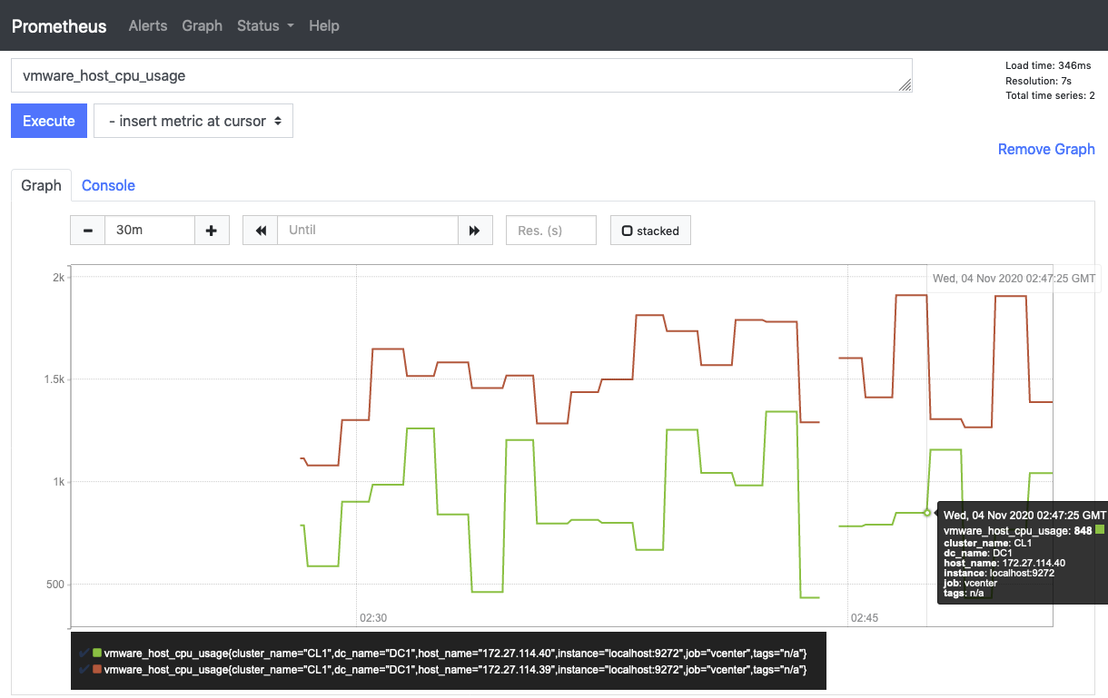This screenshot has width=1108, height=698.
Task: Switch to the Console tab
Action: (108, 185)
